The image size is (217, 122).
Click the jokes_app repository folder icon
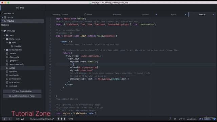point(5,31)
